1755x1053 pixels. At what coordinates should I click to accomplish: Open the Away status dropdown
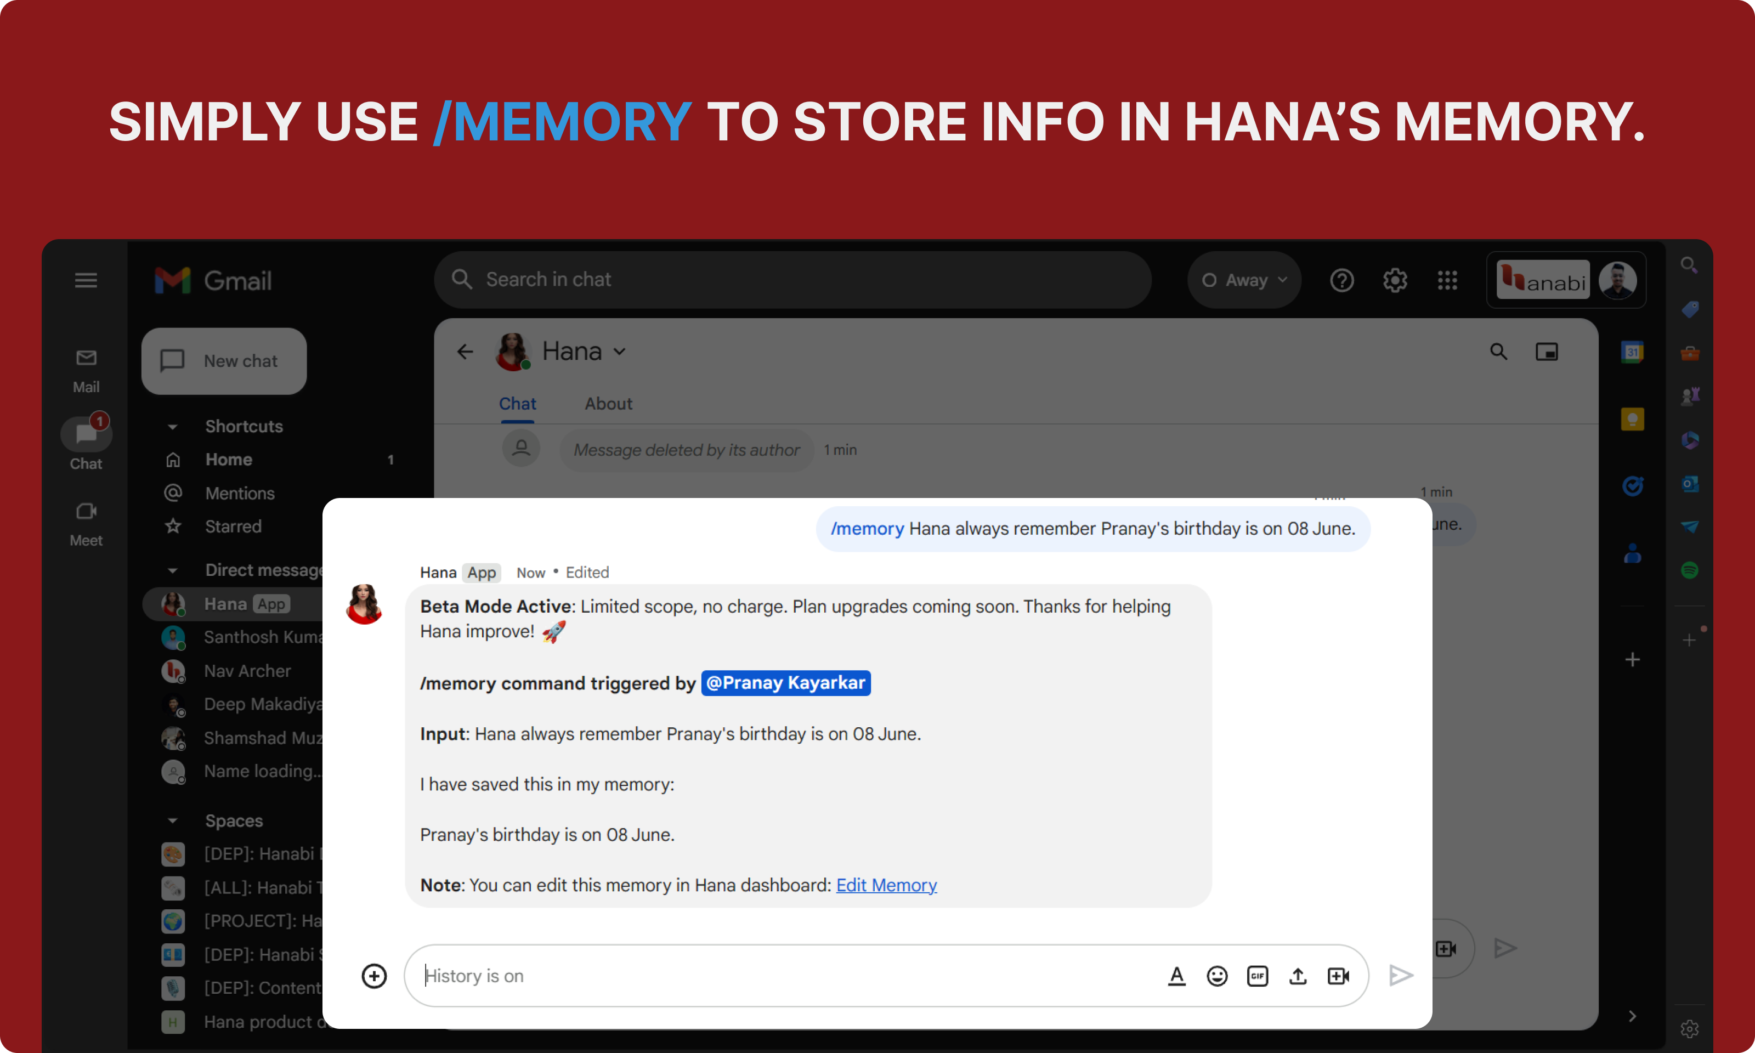(x=1244, y=280)
